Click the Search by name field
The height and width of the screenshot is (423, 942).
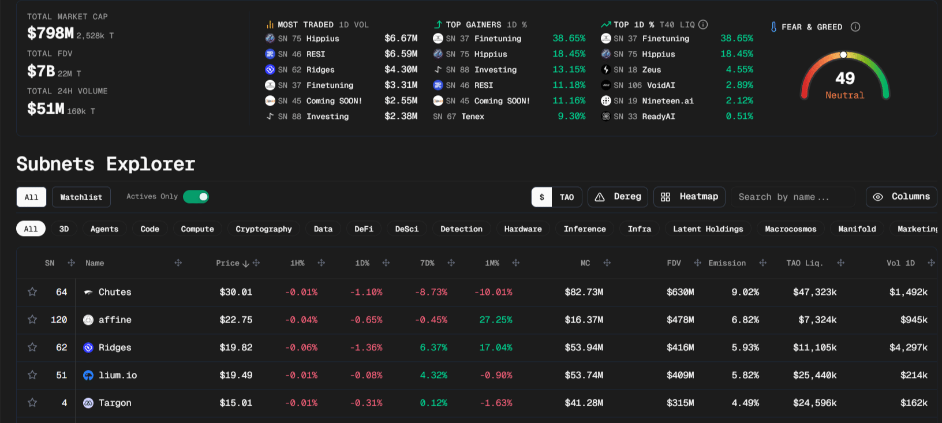[792, 197]
